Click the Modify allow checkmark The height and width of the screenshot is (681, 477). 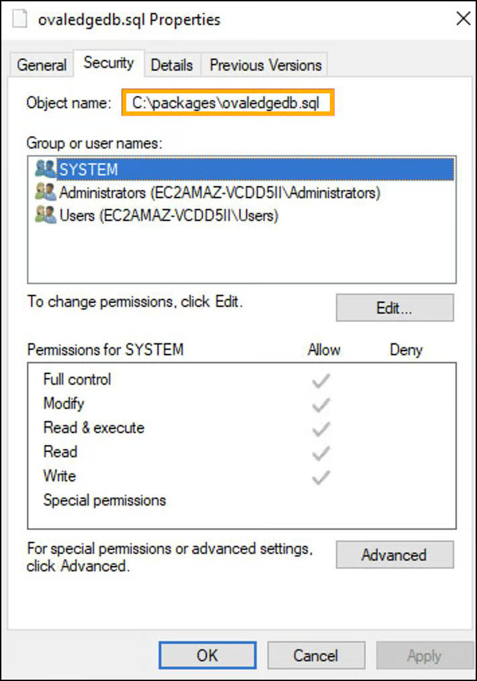tap(321, 405)
